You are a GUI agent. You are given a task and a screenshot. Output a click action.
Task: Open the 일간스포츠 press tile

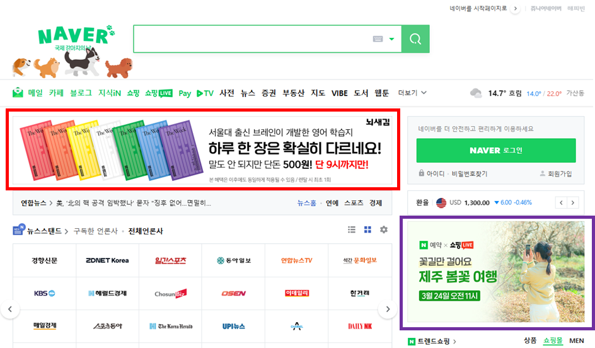[170, 260]
